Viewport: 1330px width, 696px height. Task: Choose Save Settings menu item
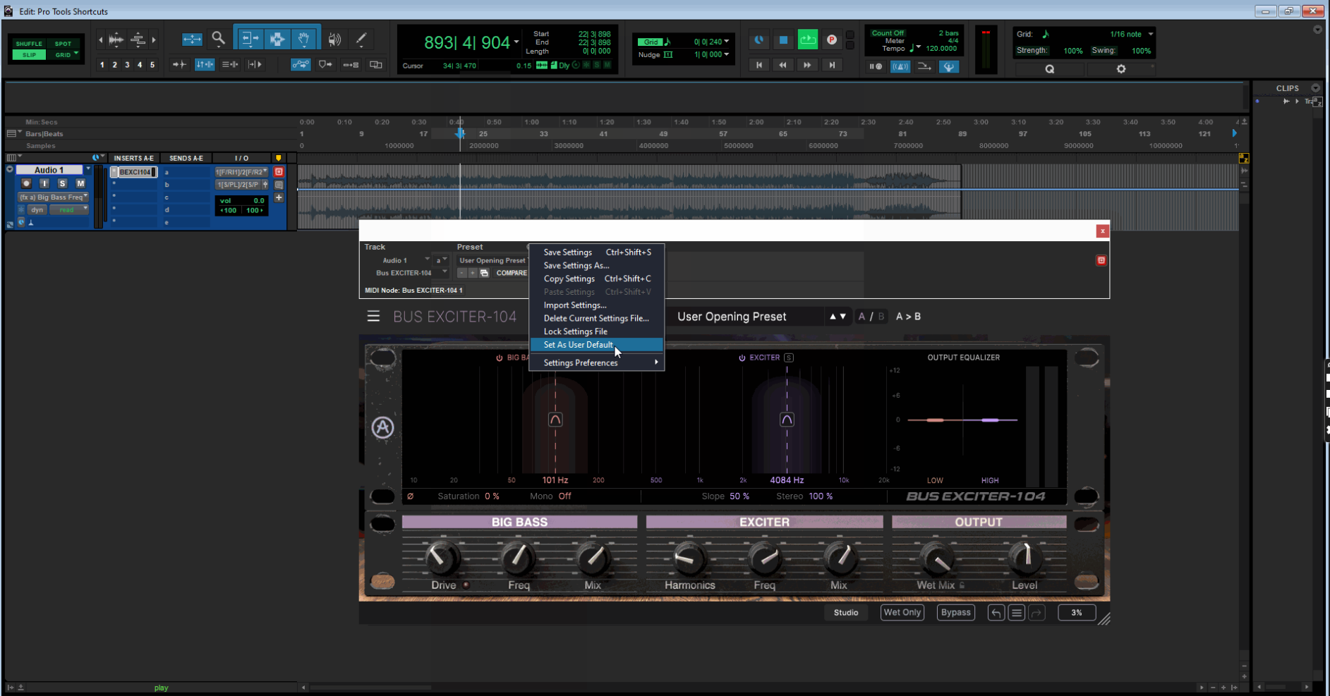[597, 252]
